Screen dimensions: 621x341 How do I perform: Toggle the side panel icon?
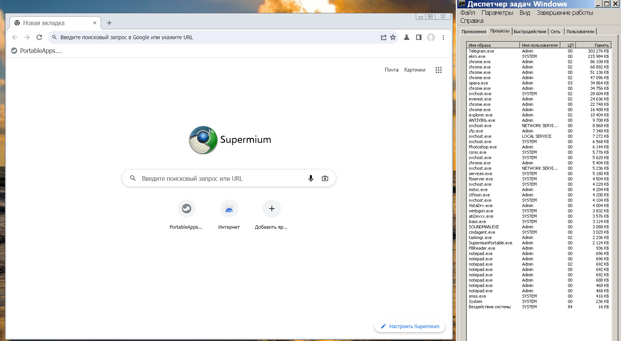tap(419, 37)
